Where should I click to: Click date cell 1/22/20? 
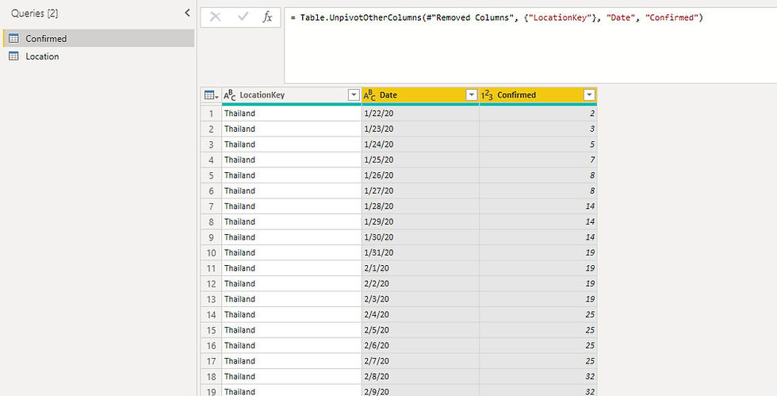tap(420, 113)
